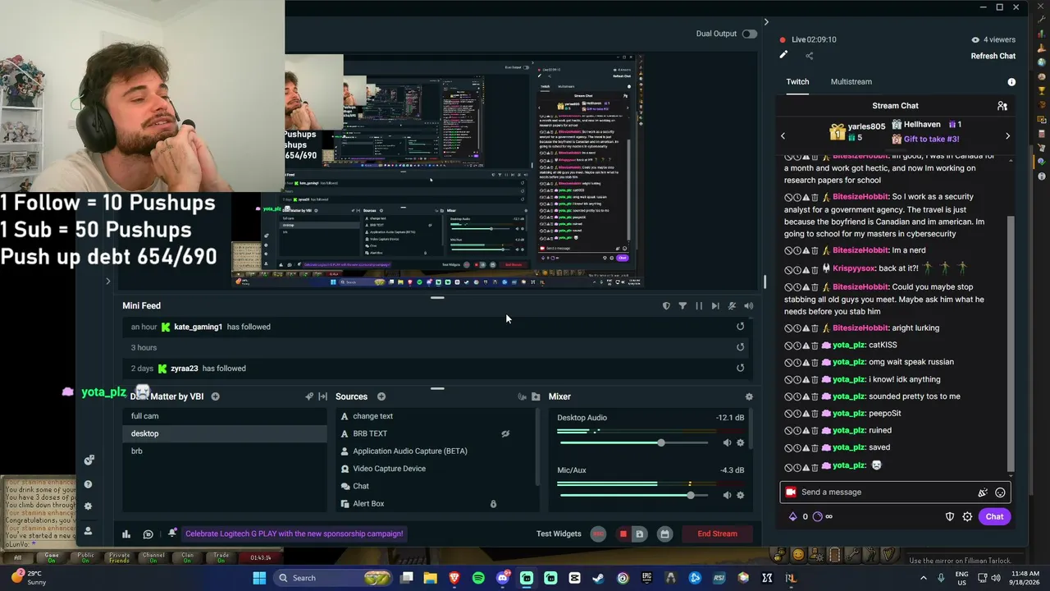The width and height of the screenshot is (1050, 591).
Task: Skip the current alert in Mini Feed
Action: 715,306
